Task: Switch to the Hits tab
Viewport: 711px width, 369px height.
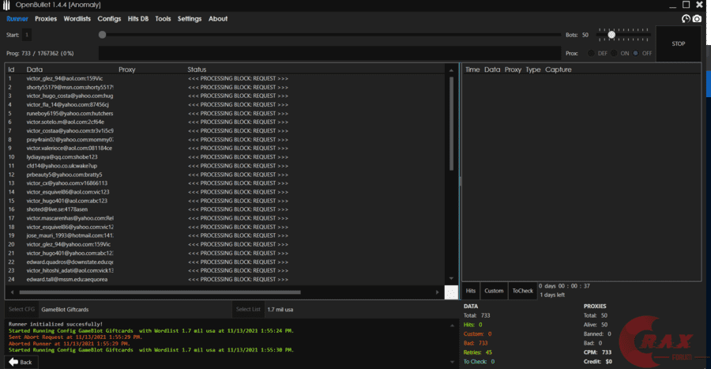Action: 470,291
